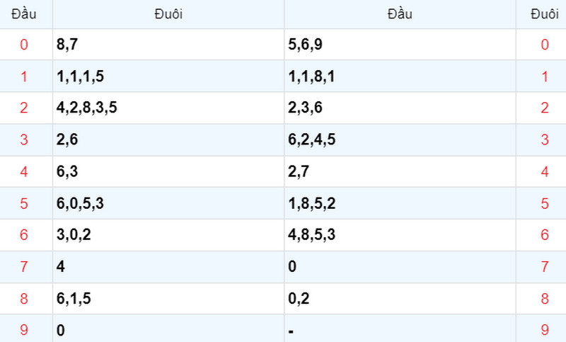Click the cell showing 1,1,8,1
The image size is (566, 342).
pyautogui.click(x=400, y=76)
